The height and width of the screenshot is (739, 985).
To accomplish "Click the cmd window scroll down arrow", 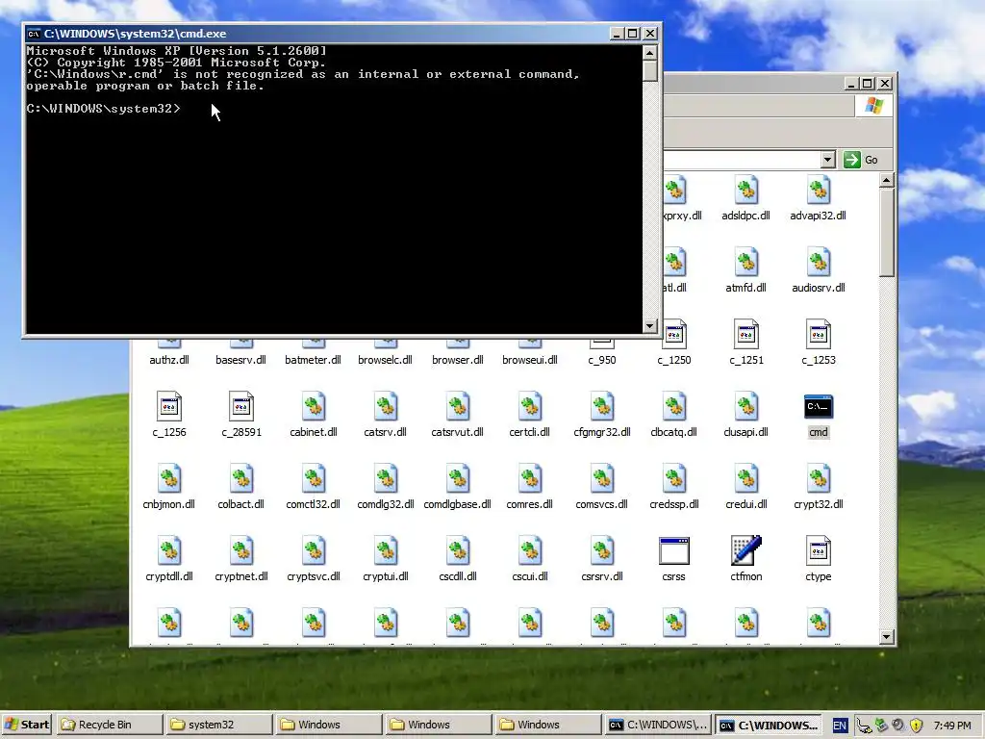I will [649, 325].
